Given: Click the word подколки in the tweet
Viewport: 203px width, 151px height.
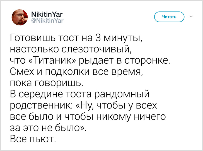Looking at the screenshot, I should [60, 72].
